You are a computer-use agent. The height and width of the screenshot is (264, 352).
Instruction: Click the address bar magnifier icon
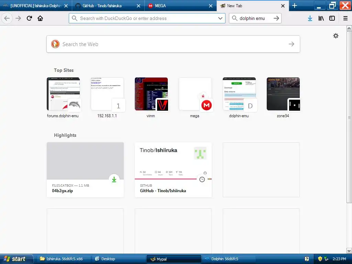75,18
